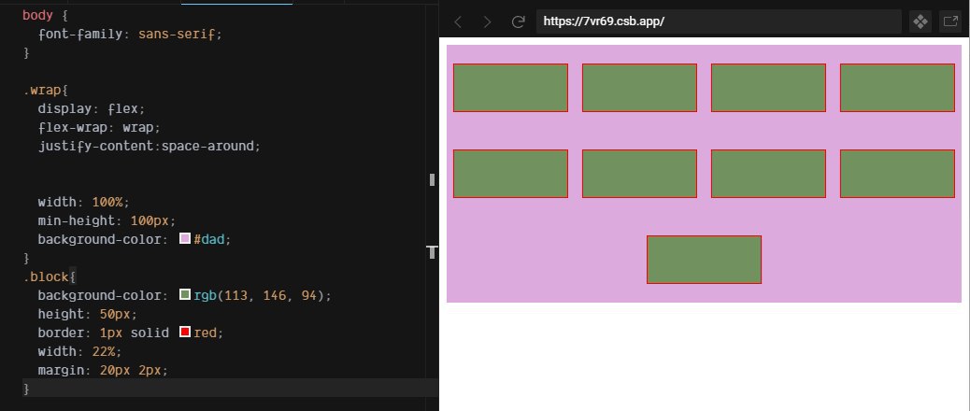Click the '.wrap{' selector text
Image resolution: width=970 pixels, height=411 pixels.
coord(45,91)
